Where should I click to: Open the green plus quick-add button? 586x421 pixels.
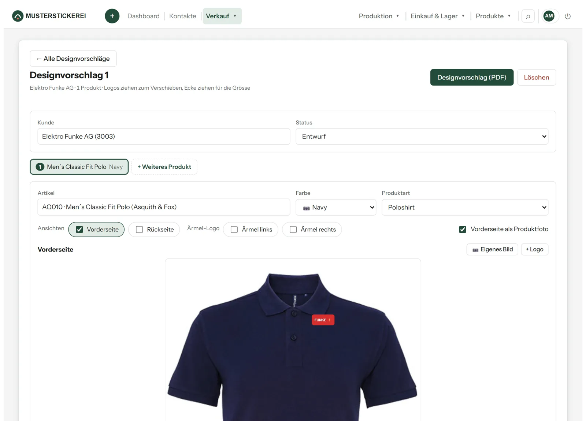[x=112, y=16]
